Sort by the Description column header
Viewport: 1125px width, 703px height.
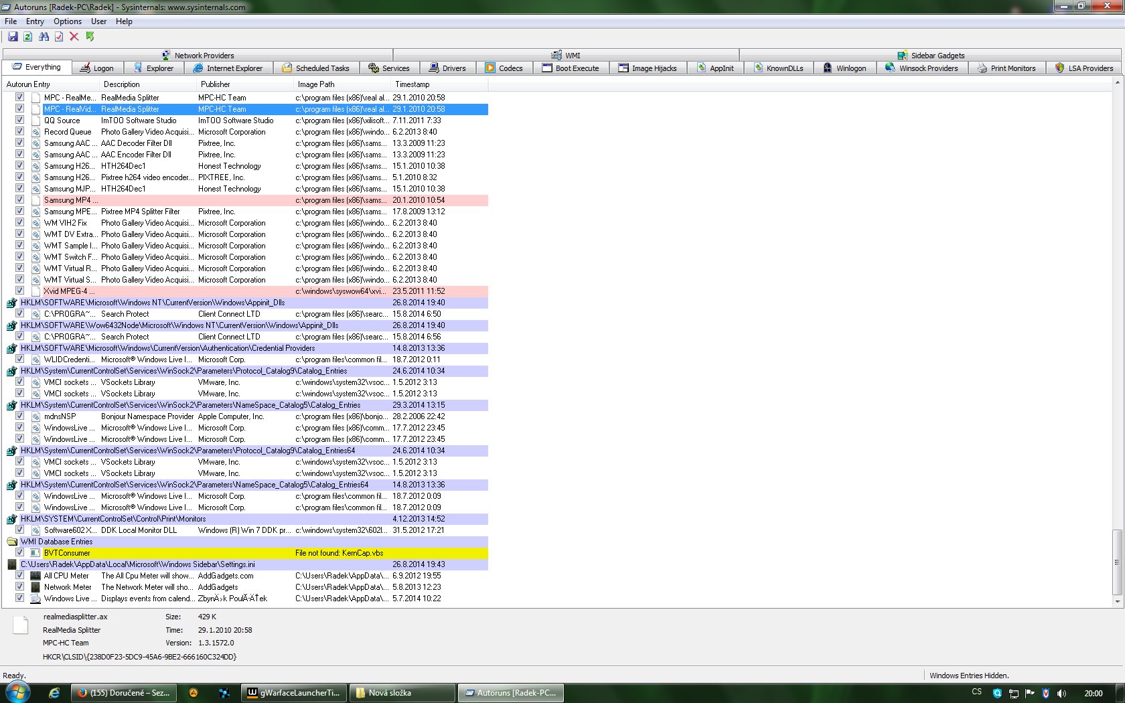coord(149,84)
